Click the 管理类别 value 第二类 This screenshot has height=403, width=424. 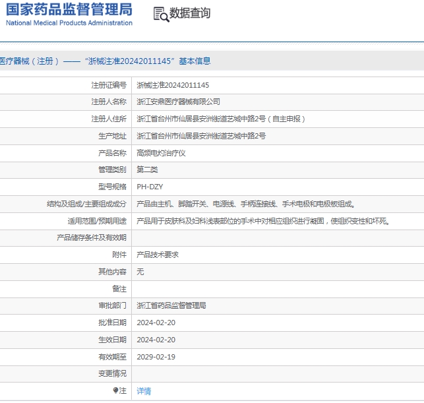(147, 170)
